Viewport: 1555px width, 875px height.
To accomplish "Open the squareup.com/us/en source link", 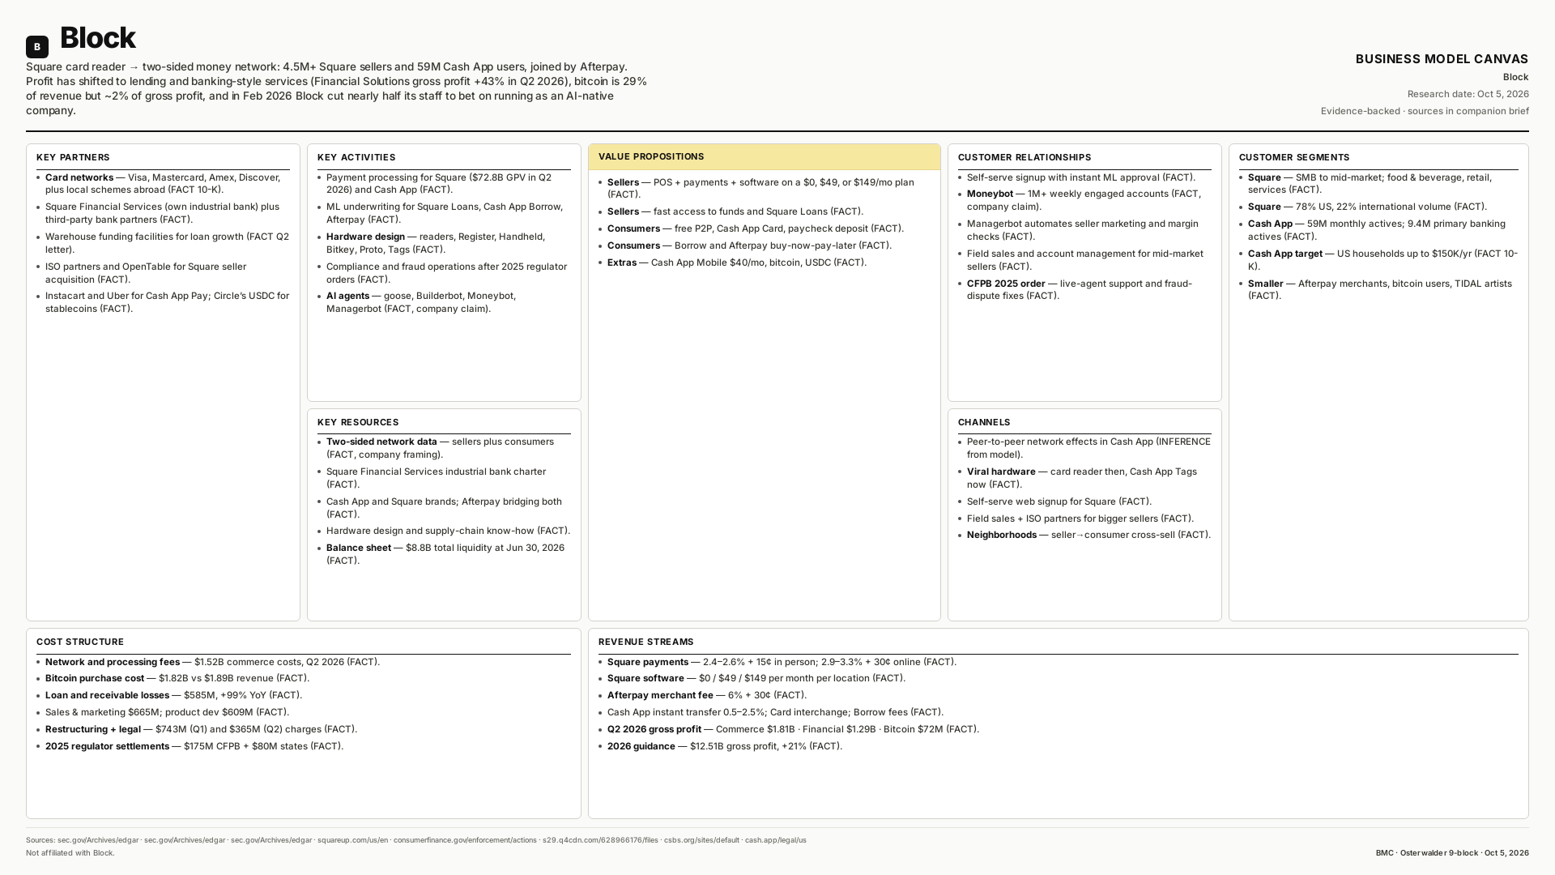I will point(352,840).
